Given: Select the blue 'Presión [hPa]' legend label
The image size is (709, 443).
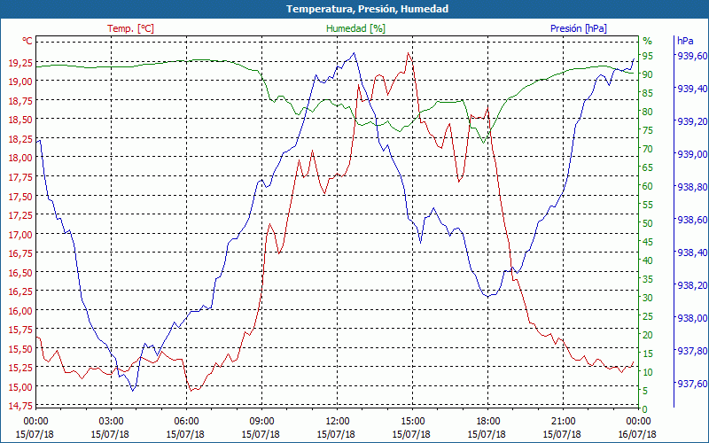Looking at the screenshot, I should tap(579, 28).
